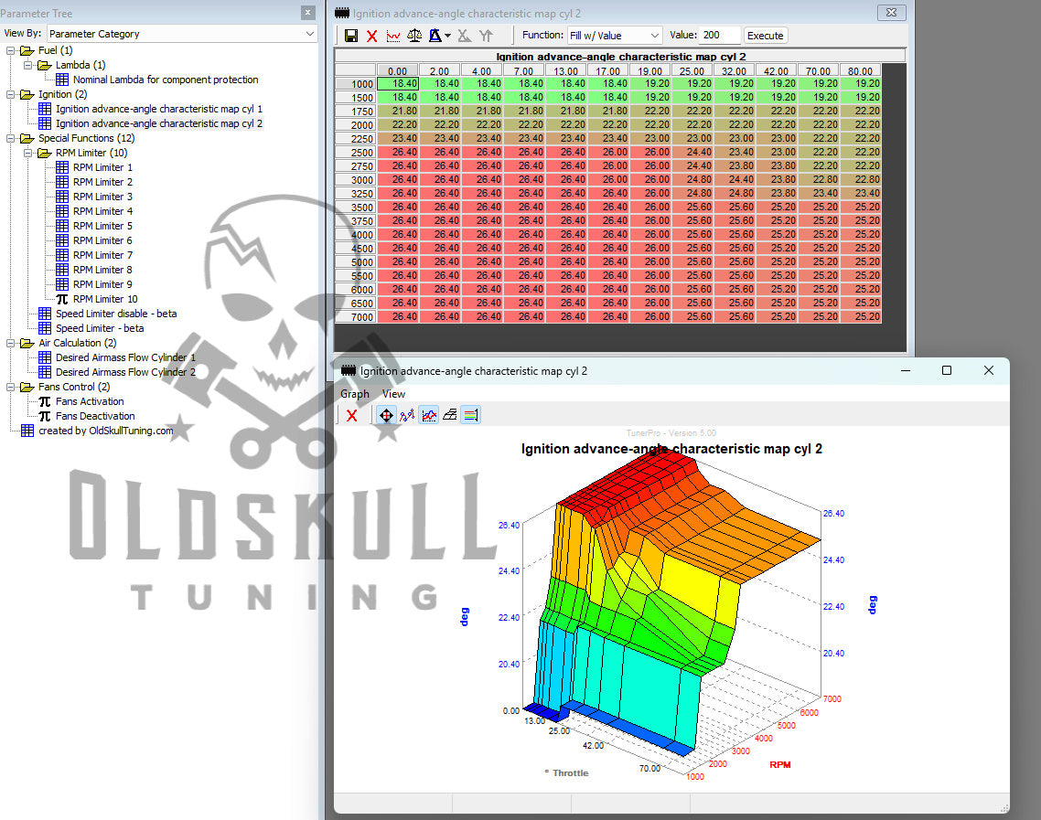Click the red X icon in graph window toolbar
The image size is (1041, 820).
click(x=352, y=415)
